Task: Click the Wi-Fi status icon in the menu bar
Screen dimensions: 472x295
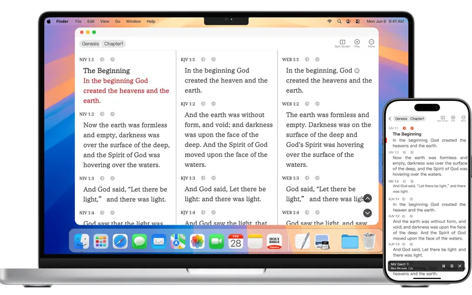Action: (330, 21)
